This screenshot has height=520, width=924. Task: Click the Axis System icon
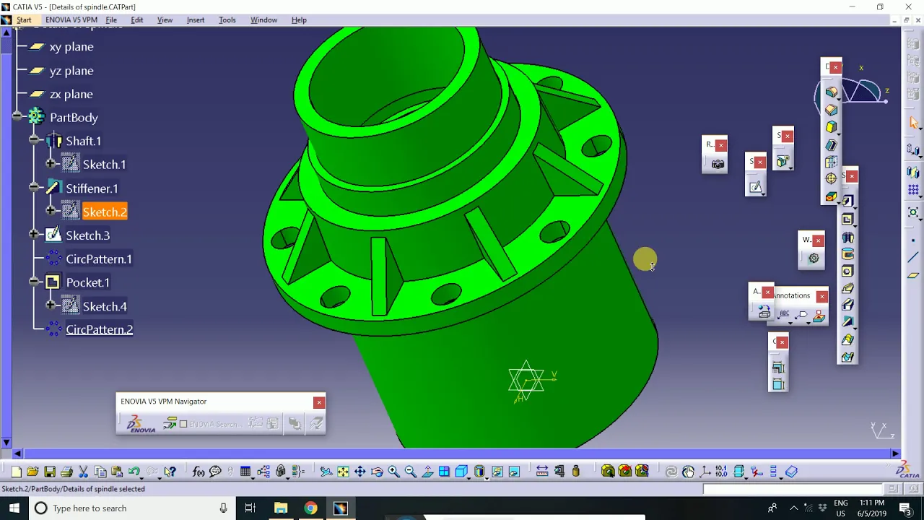705,472
